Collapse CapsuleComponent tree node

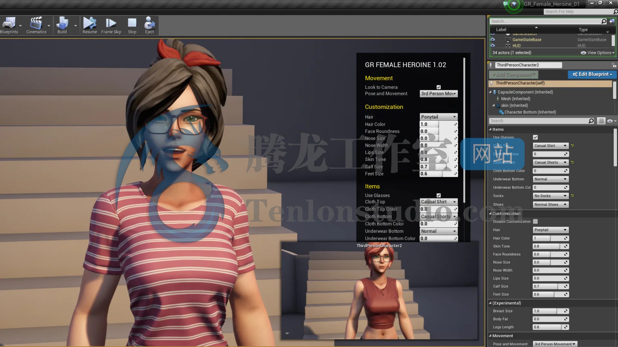pyautogui.click(x=491, y=92)
